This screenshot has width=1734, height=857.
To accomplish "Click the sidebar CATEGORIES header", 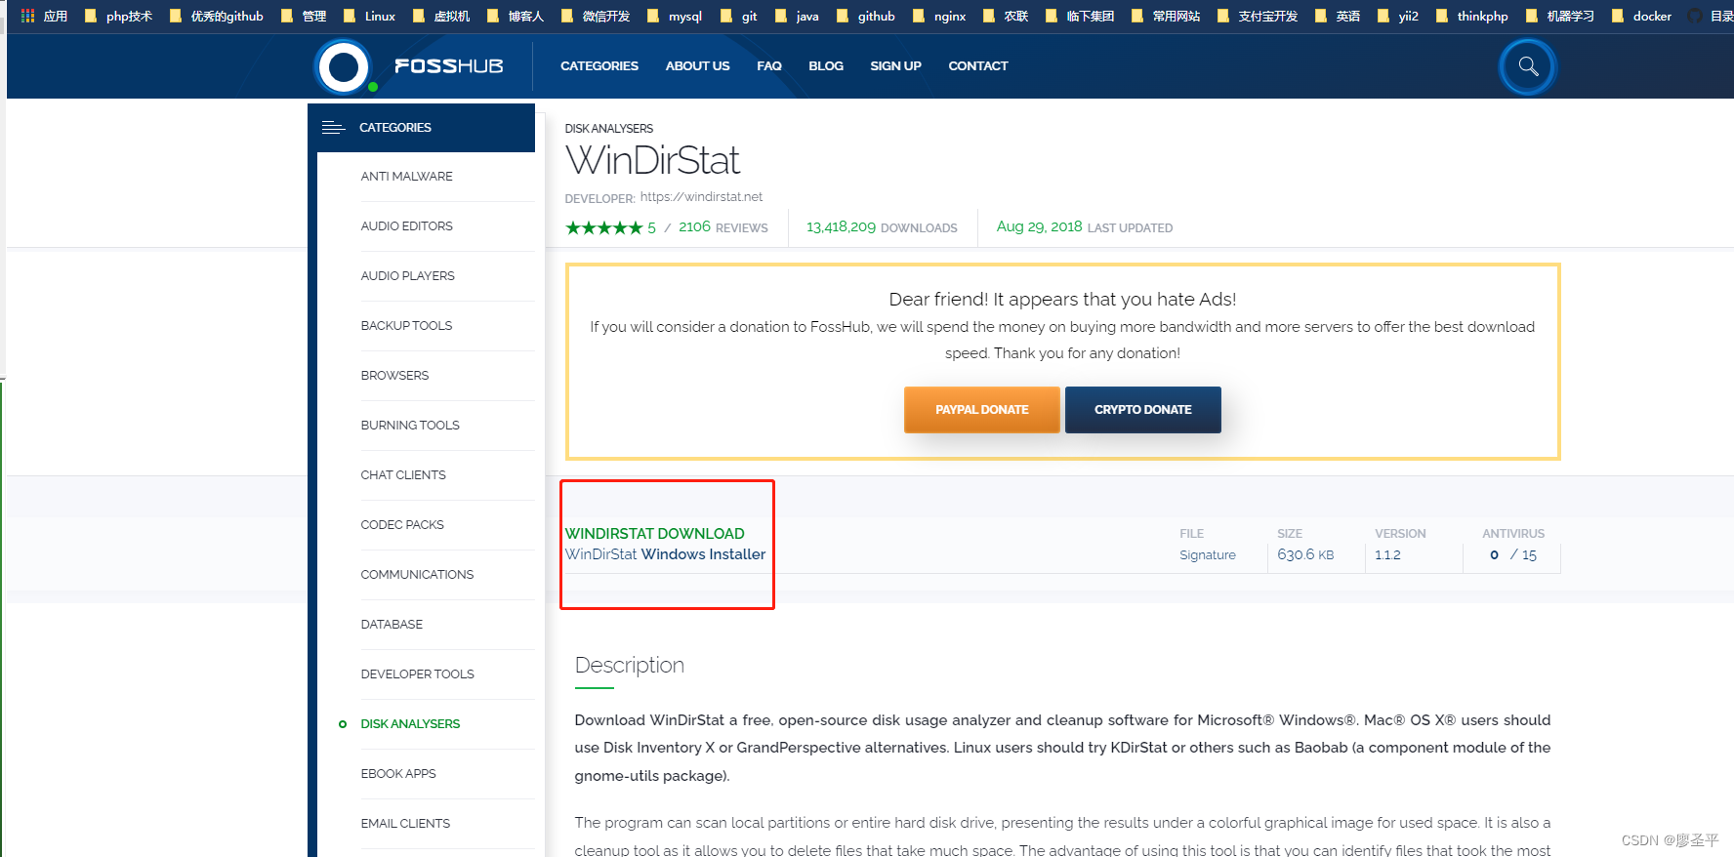I will 422,128.
